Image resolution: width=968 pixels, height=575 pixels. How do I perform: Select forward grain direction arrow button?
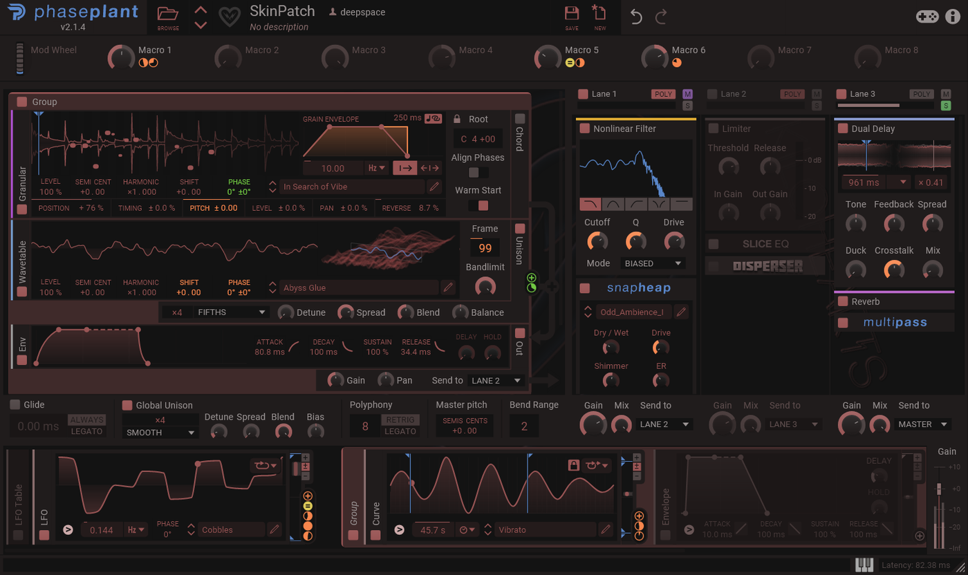404,168
